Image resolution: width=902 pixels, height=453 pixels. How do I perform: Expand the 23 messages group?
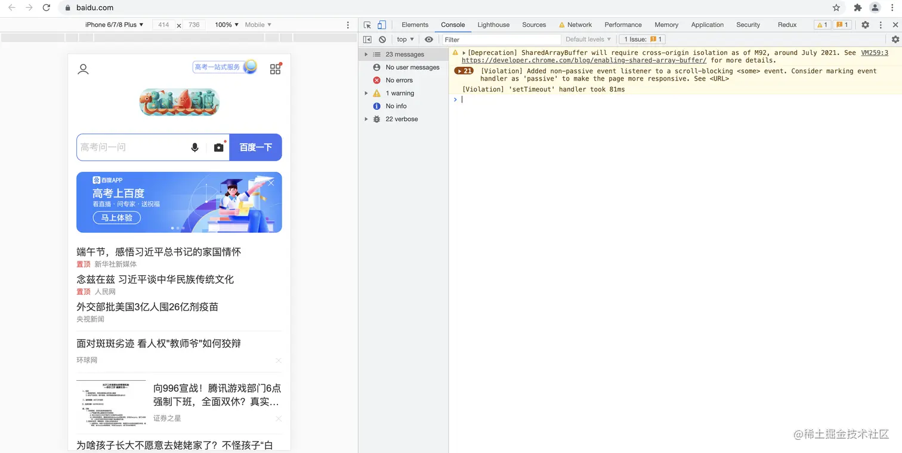tap(366, 54)
